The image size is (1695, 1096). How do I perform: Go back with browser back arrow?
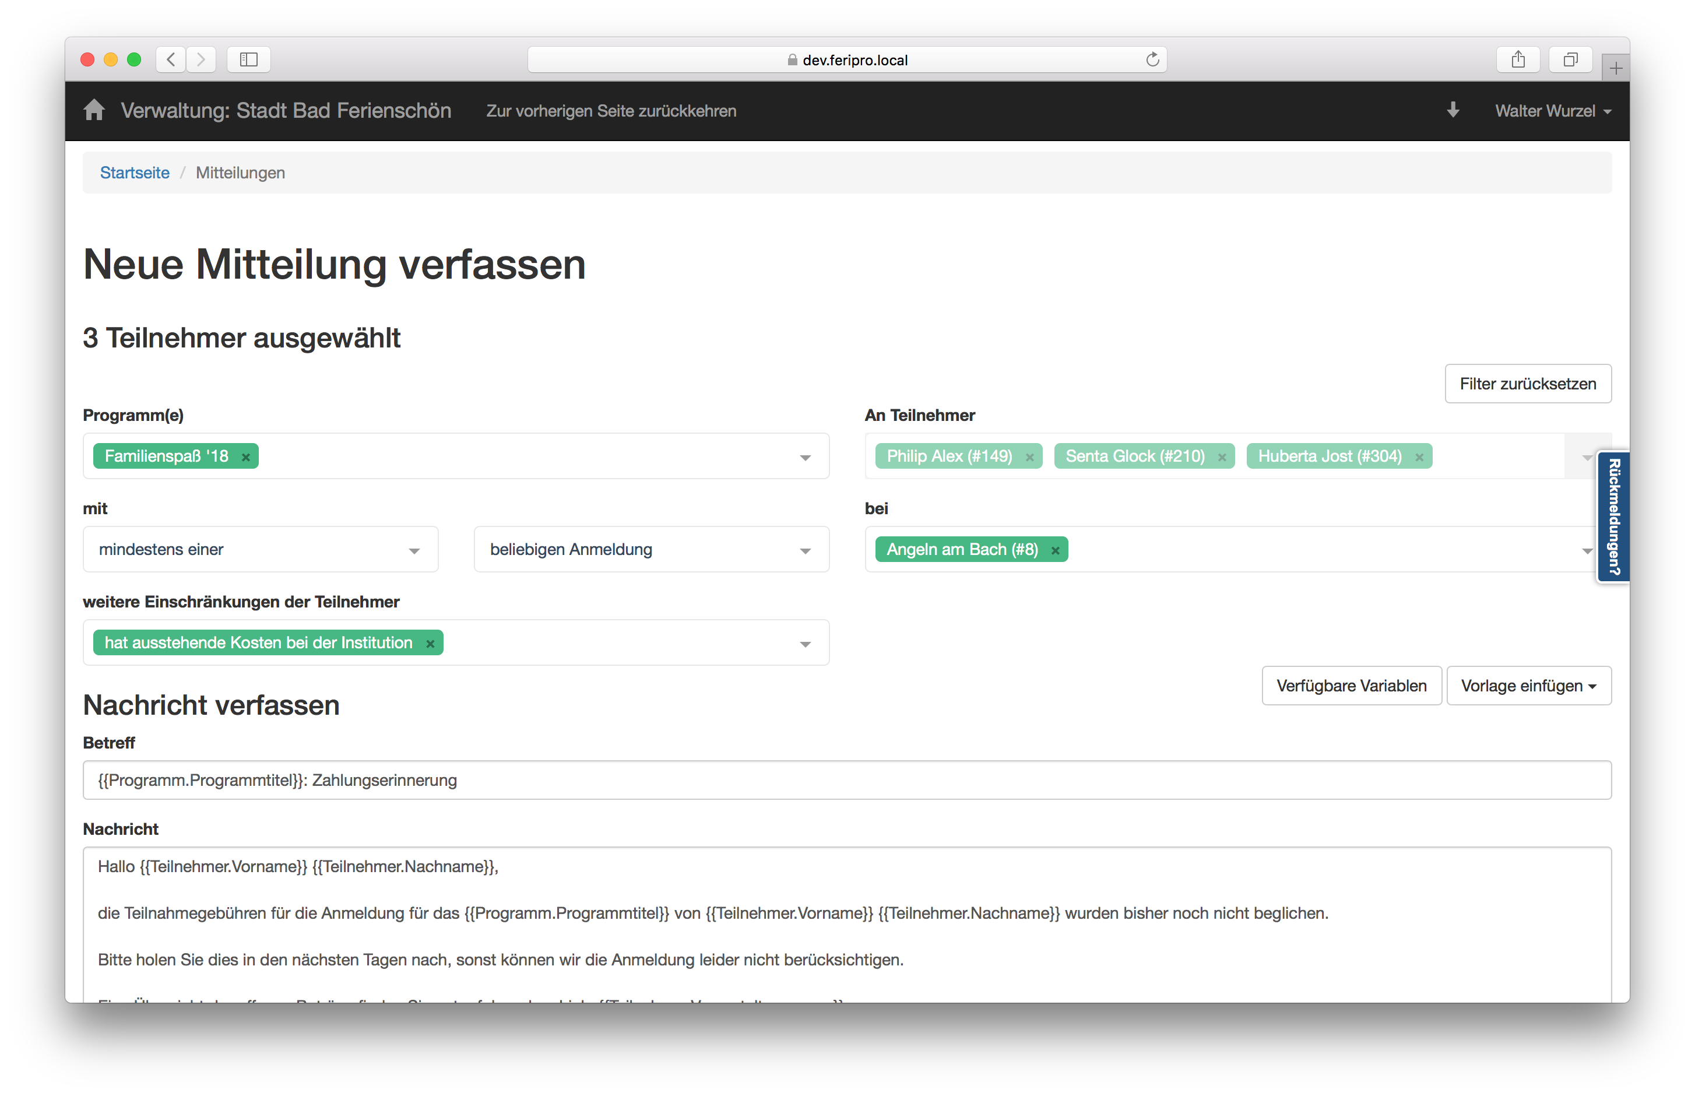(x=171, y=60)
